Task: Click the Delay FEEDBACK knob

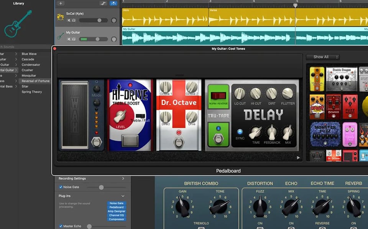Action: point(272,133)
